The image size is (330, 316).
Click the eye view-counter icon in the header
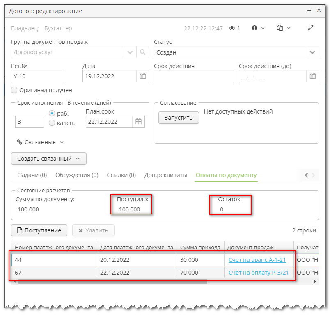point(231,28)
